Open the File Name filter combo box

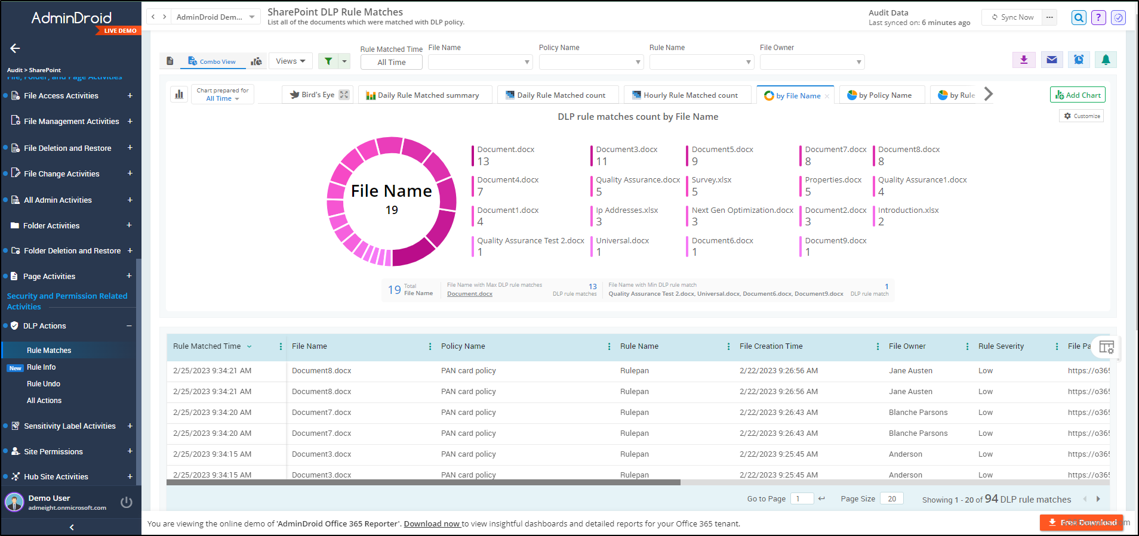(x=481, y=62)
